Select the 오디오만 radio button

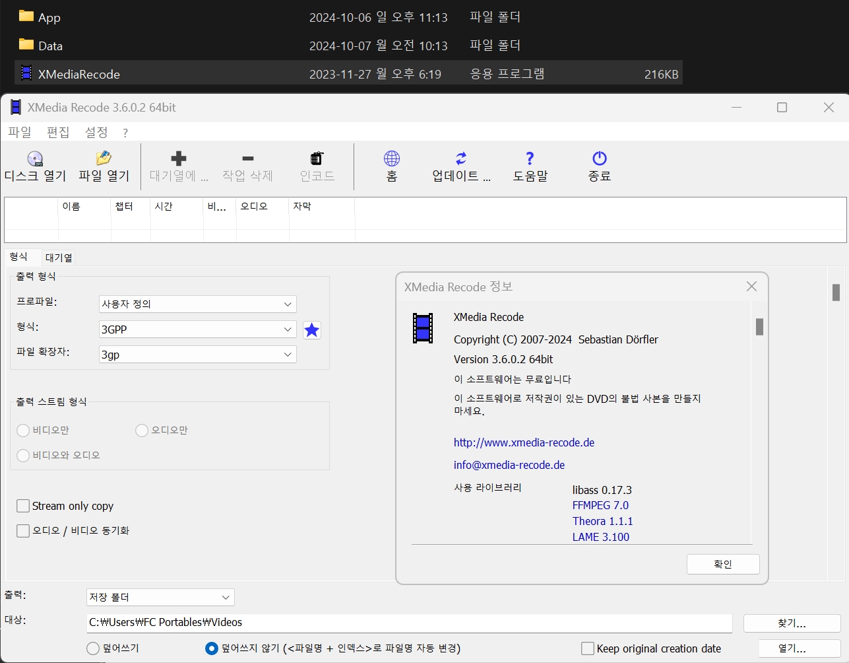click(142, 431)
